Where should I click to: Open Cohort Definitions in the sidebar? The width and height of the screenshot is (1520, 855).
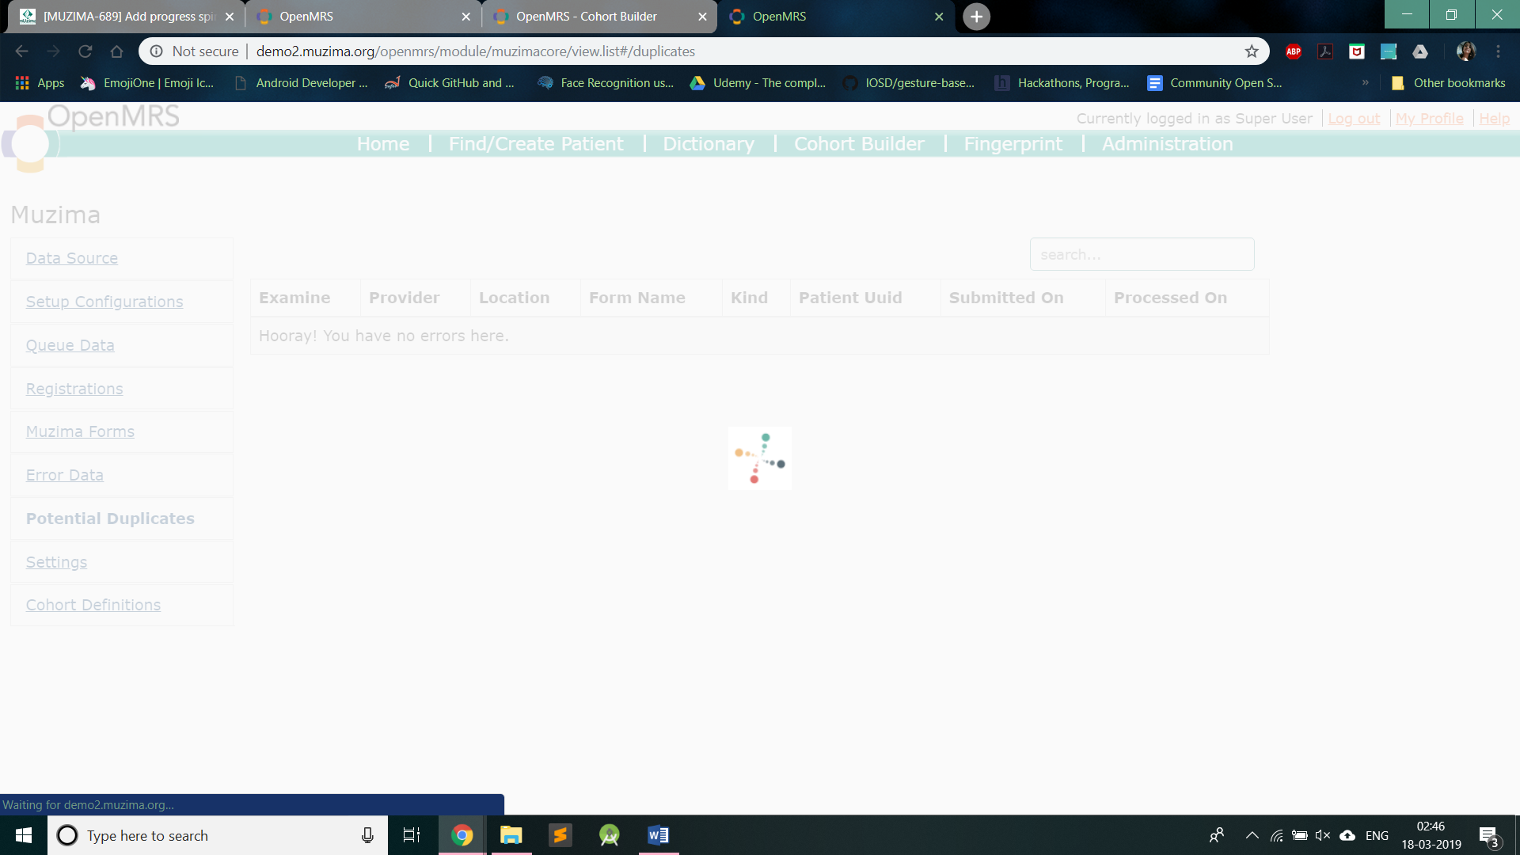(x=93, y=605)
